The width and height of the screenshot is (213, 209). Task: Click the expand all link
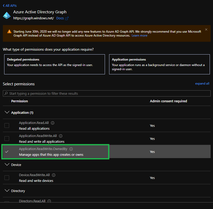pos(202,83)
